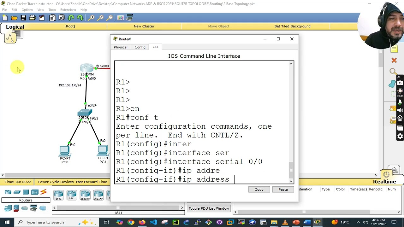404x227 pixels.
Task: Switch to Realtime mode tab
Action: (x=384, y=182)
